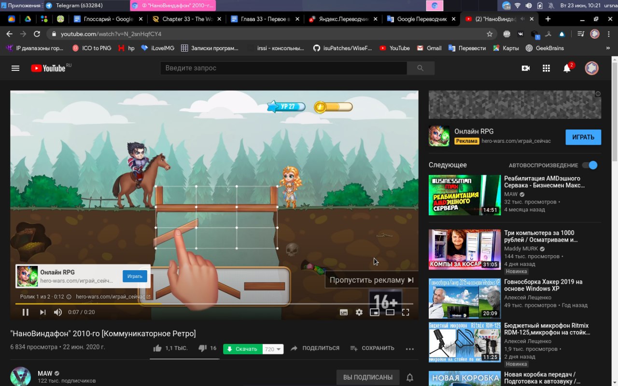Image resolution: width=618 pixels, height=386 pixels.
Task: Open the more actions three-dot menu
Action: click(410, 349)
